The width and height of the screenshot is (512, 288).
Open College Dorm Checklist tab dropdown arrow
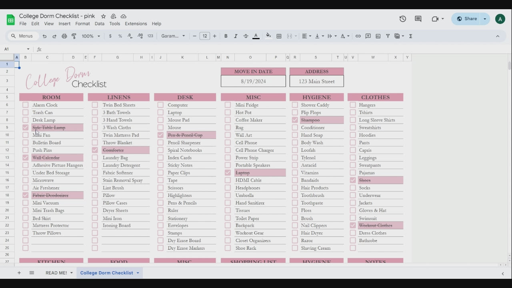[x=138, y=273]
